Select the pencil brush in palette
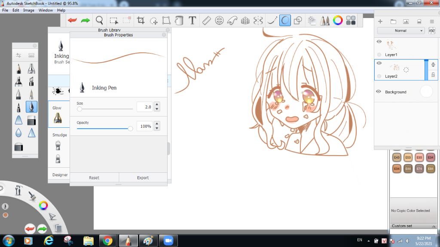Image resolution: width=440 pixels, height=247 pixels. (x=18, y=69)
